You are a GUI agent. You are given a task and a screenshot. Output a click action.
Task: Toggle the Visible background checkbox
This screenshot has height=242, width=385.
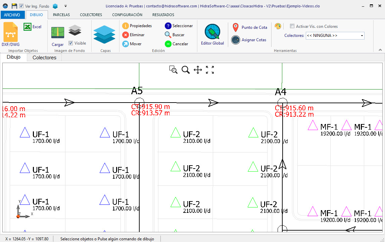[x=71, y=43]
